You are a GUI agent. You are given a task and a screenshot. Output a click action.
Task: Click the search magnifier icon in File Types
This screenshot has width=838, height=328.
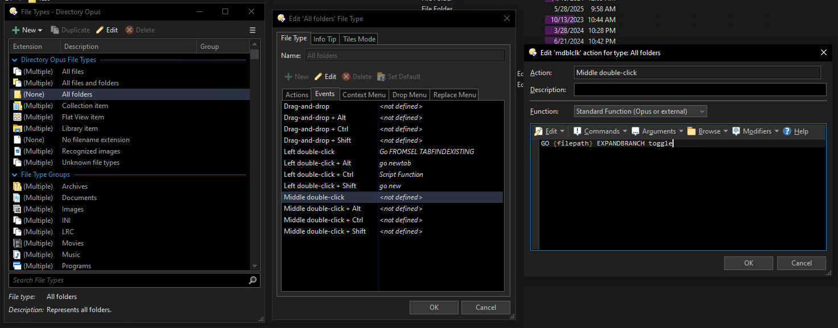click(x=253, y=280)
